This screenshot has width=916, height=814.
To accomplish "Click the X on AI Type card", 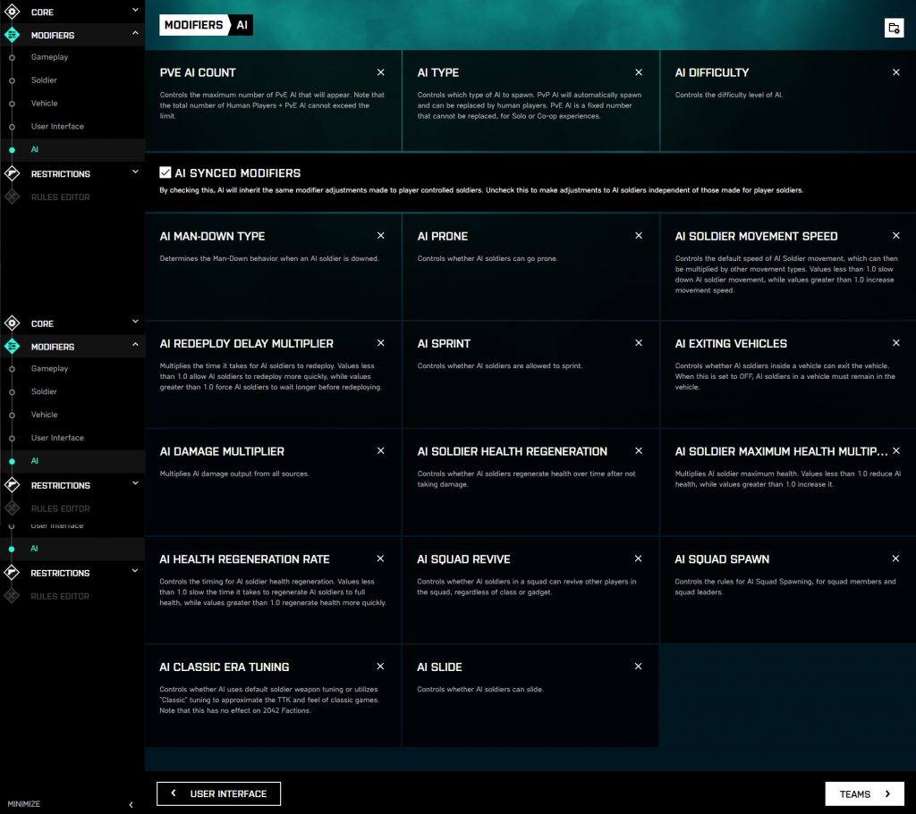I will [639, 72].
